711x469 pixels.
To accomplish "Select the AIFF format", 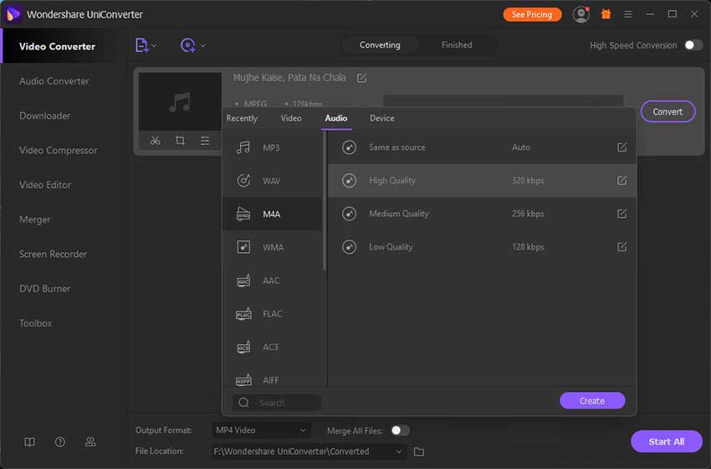I will [x=272, y=380].
